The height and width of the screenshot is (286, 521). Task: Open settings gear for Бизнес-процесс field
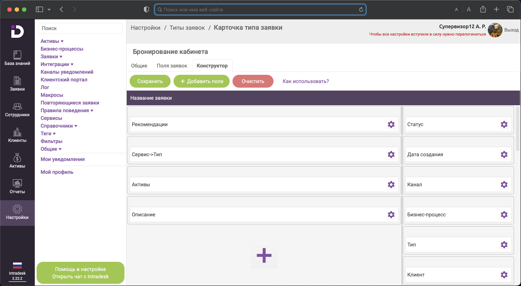pyautogui.click(x=504, y=214)
